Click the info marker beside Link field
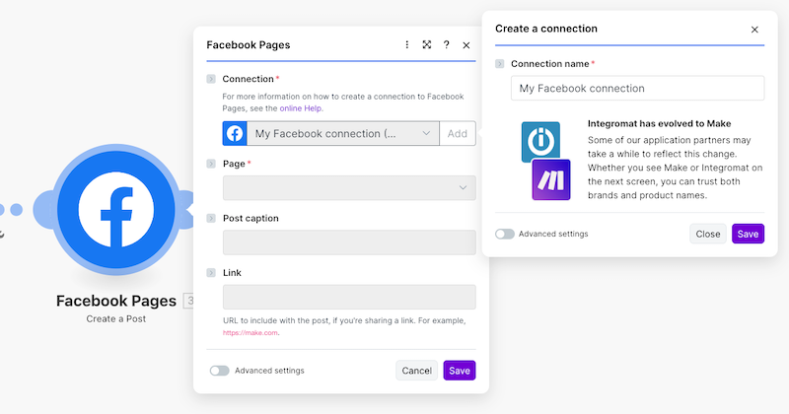The image size is (789, 414). (211, 272)
